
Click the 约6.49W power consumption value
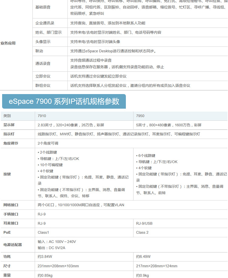[x=143, y=257]
